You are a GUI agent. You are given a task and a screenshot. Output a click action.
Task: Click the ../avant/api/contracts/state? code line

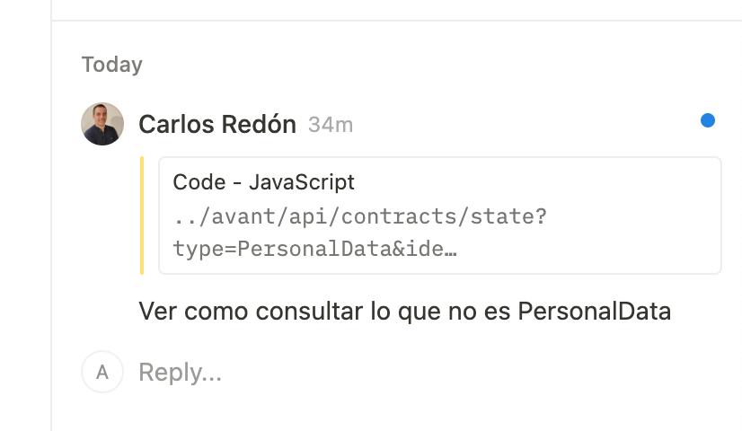pyautogui.click(x=360, y=216)
